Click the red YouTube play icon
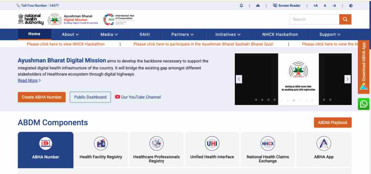 [x=117, y=97]
